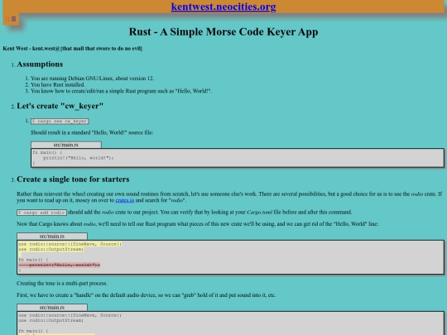Open the hamburger menu icon
The width and height of the screenshot is (447, 335).
[14, 19]
